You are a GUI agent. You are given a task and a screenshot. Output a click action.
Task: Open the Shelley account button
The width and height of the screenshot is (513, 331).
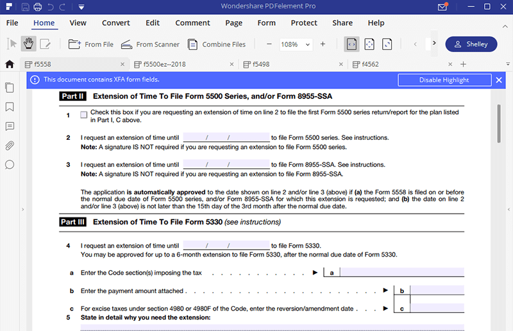tap(471, 44)
